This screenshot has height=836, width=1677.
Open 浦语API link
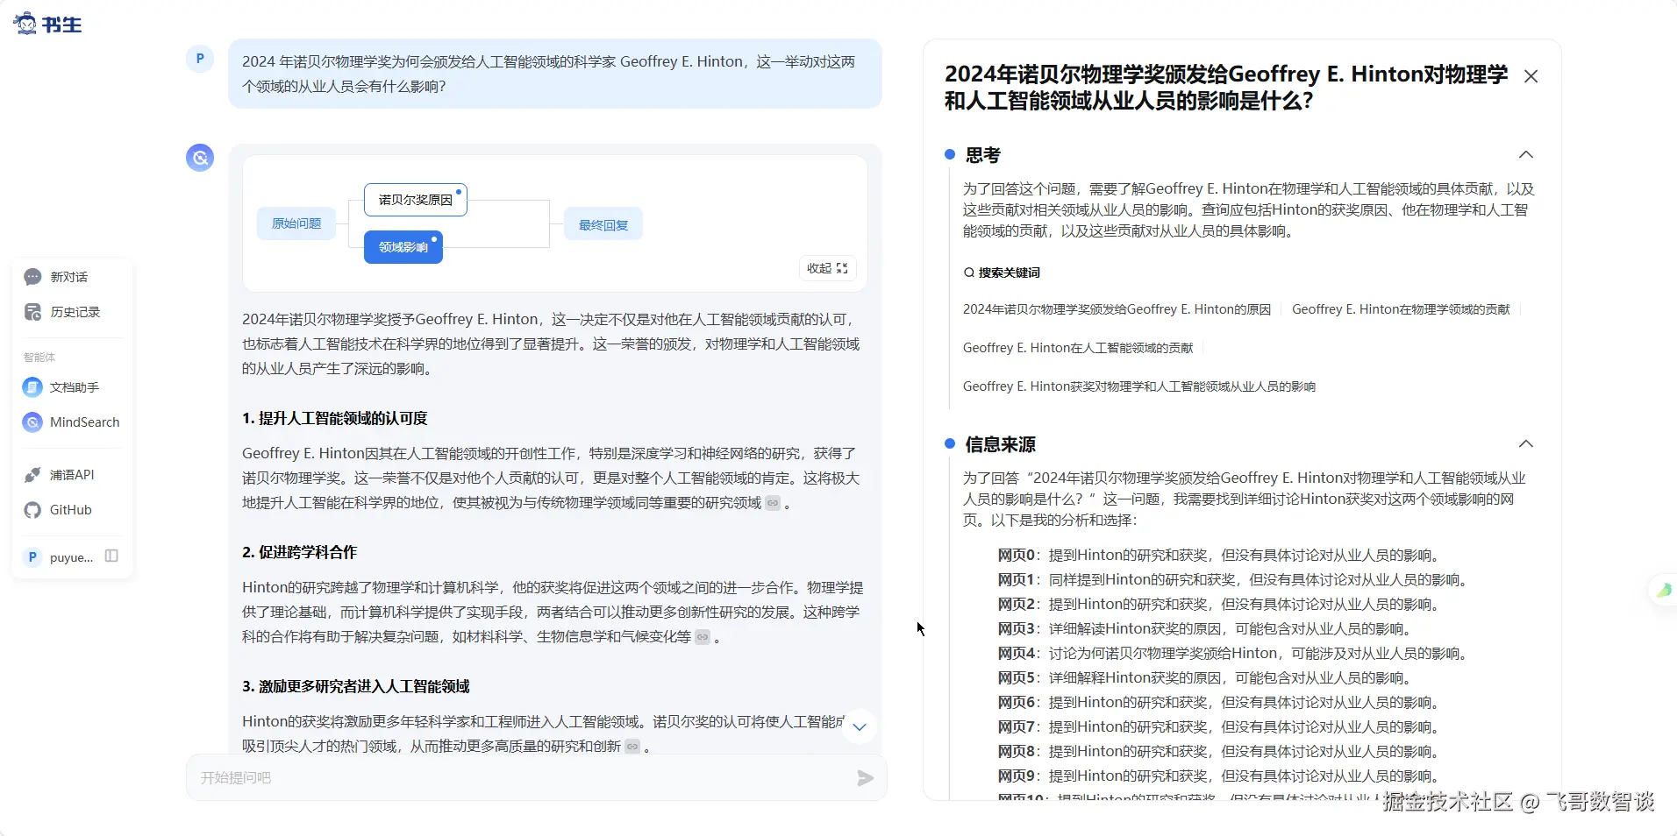(72, 475)
